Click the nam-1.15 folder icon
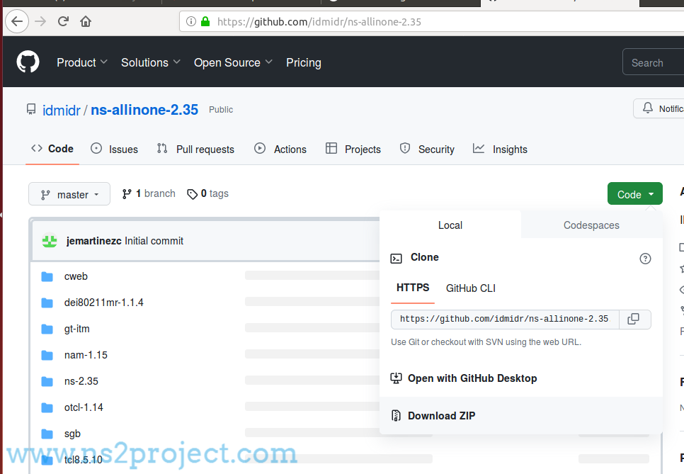 click(47, 355)
